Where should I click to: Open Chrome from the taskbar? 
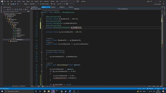click(x=44, y=91)
